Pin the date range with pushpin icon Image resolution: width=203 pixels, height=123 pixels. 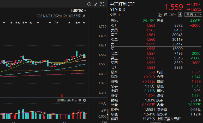84,16
